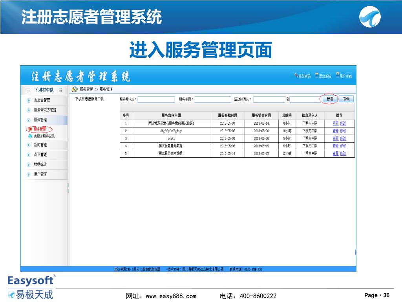Viewport: 402px width, 302px height.
Task: Expand the 服务需求方管理 sidebar section
Action: click(29, 110)
